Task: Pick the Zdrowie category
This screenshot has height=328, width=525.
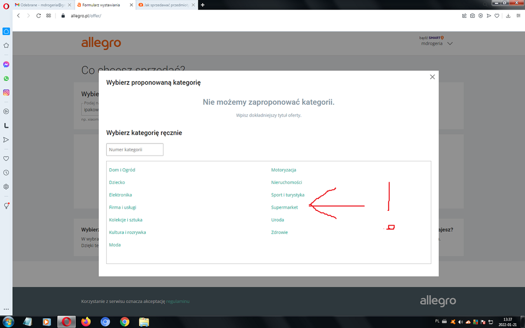Action: 279,232
